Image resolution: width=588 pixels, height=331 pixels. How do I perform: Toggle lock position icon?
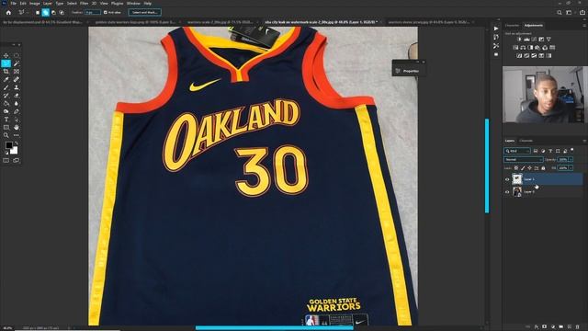tap(529, 168)
